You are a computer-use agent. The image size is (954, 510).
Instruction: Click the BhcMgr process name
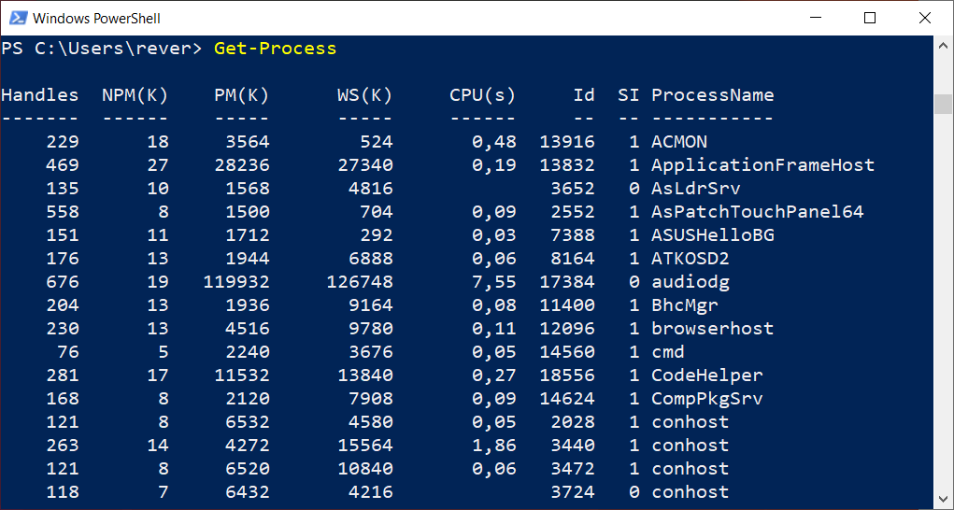coord(685,305)
